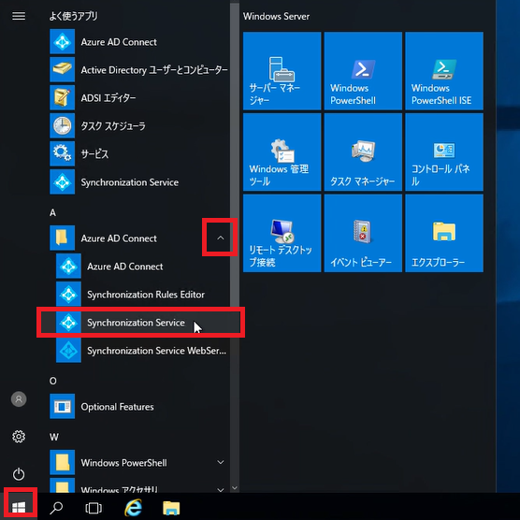Expand the Windows アクセサリ folder
The width and height of the screenshot is (520, 520).
220,489
